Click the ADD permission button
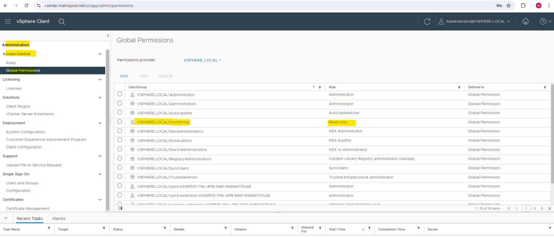This screenshot has width=554, height=238. [x=124, y=76]
